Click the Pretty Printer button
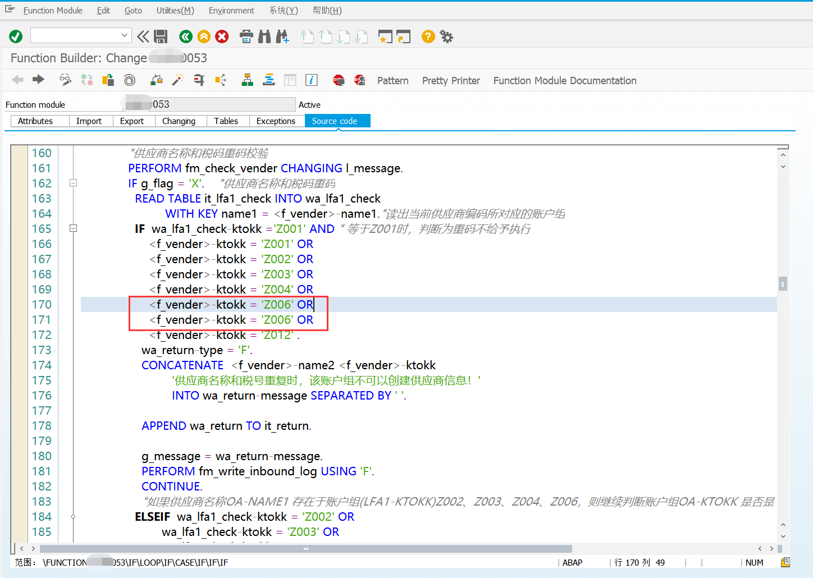The image size is (813, 578). tap(451, 81)
